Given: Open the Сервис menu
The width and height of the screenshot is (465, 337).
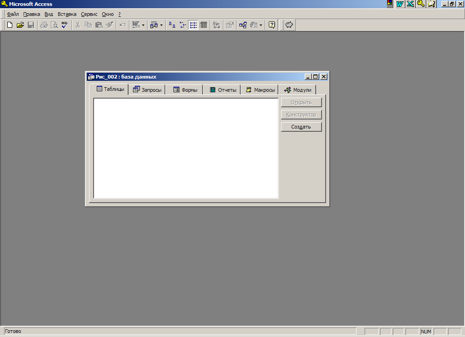Looking at the screenshot, I should 89,14.
